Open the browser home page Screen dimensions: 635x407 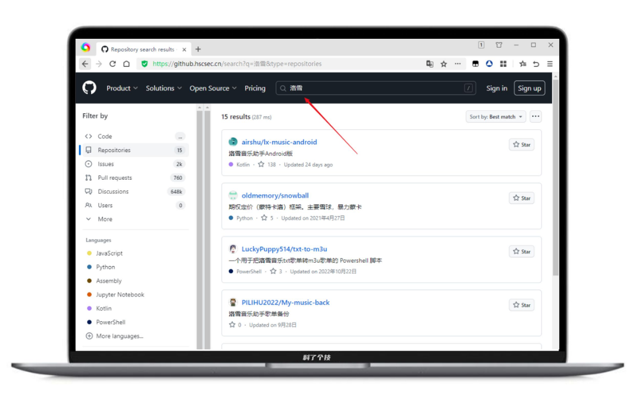click(x=126, y=64)
